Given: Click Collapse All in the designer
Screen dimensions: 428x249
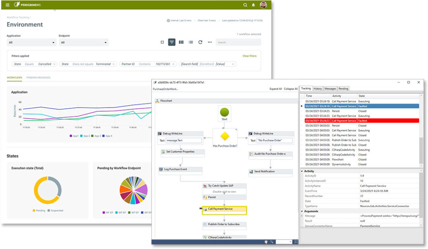Looking at the screenshot, I should coord(290,89).
